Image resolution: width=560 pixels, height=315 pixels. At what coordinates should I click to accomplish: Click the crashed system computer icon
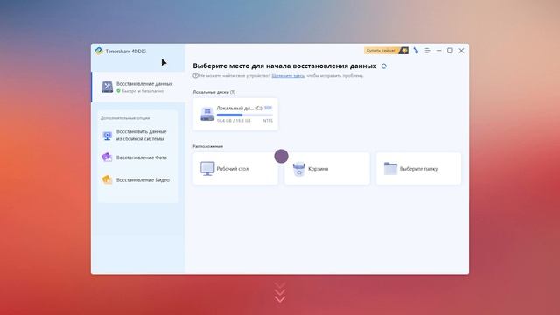click(107, 136)
